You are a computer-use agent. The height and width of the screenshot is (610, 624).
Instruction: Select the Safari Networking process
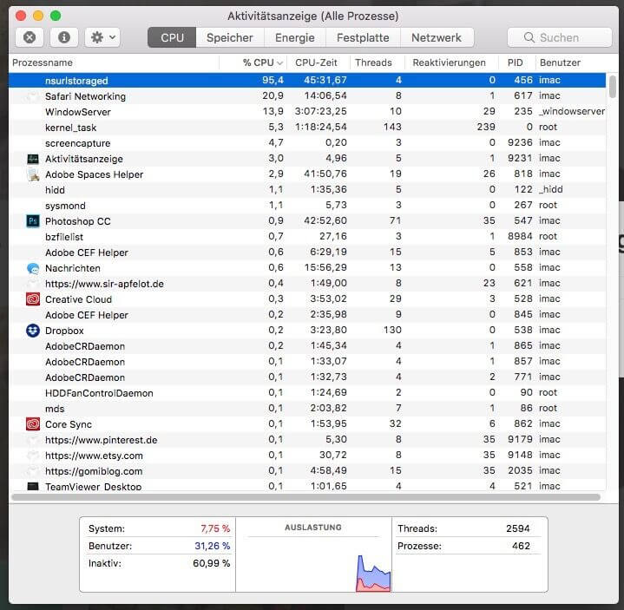click(85, 96)
